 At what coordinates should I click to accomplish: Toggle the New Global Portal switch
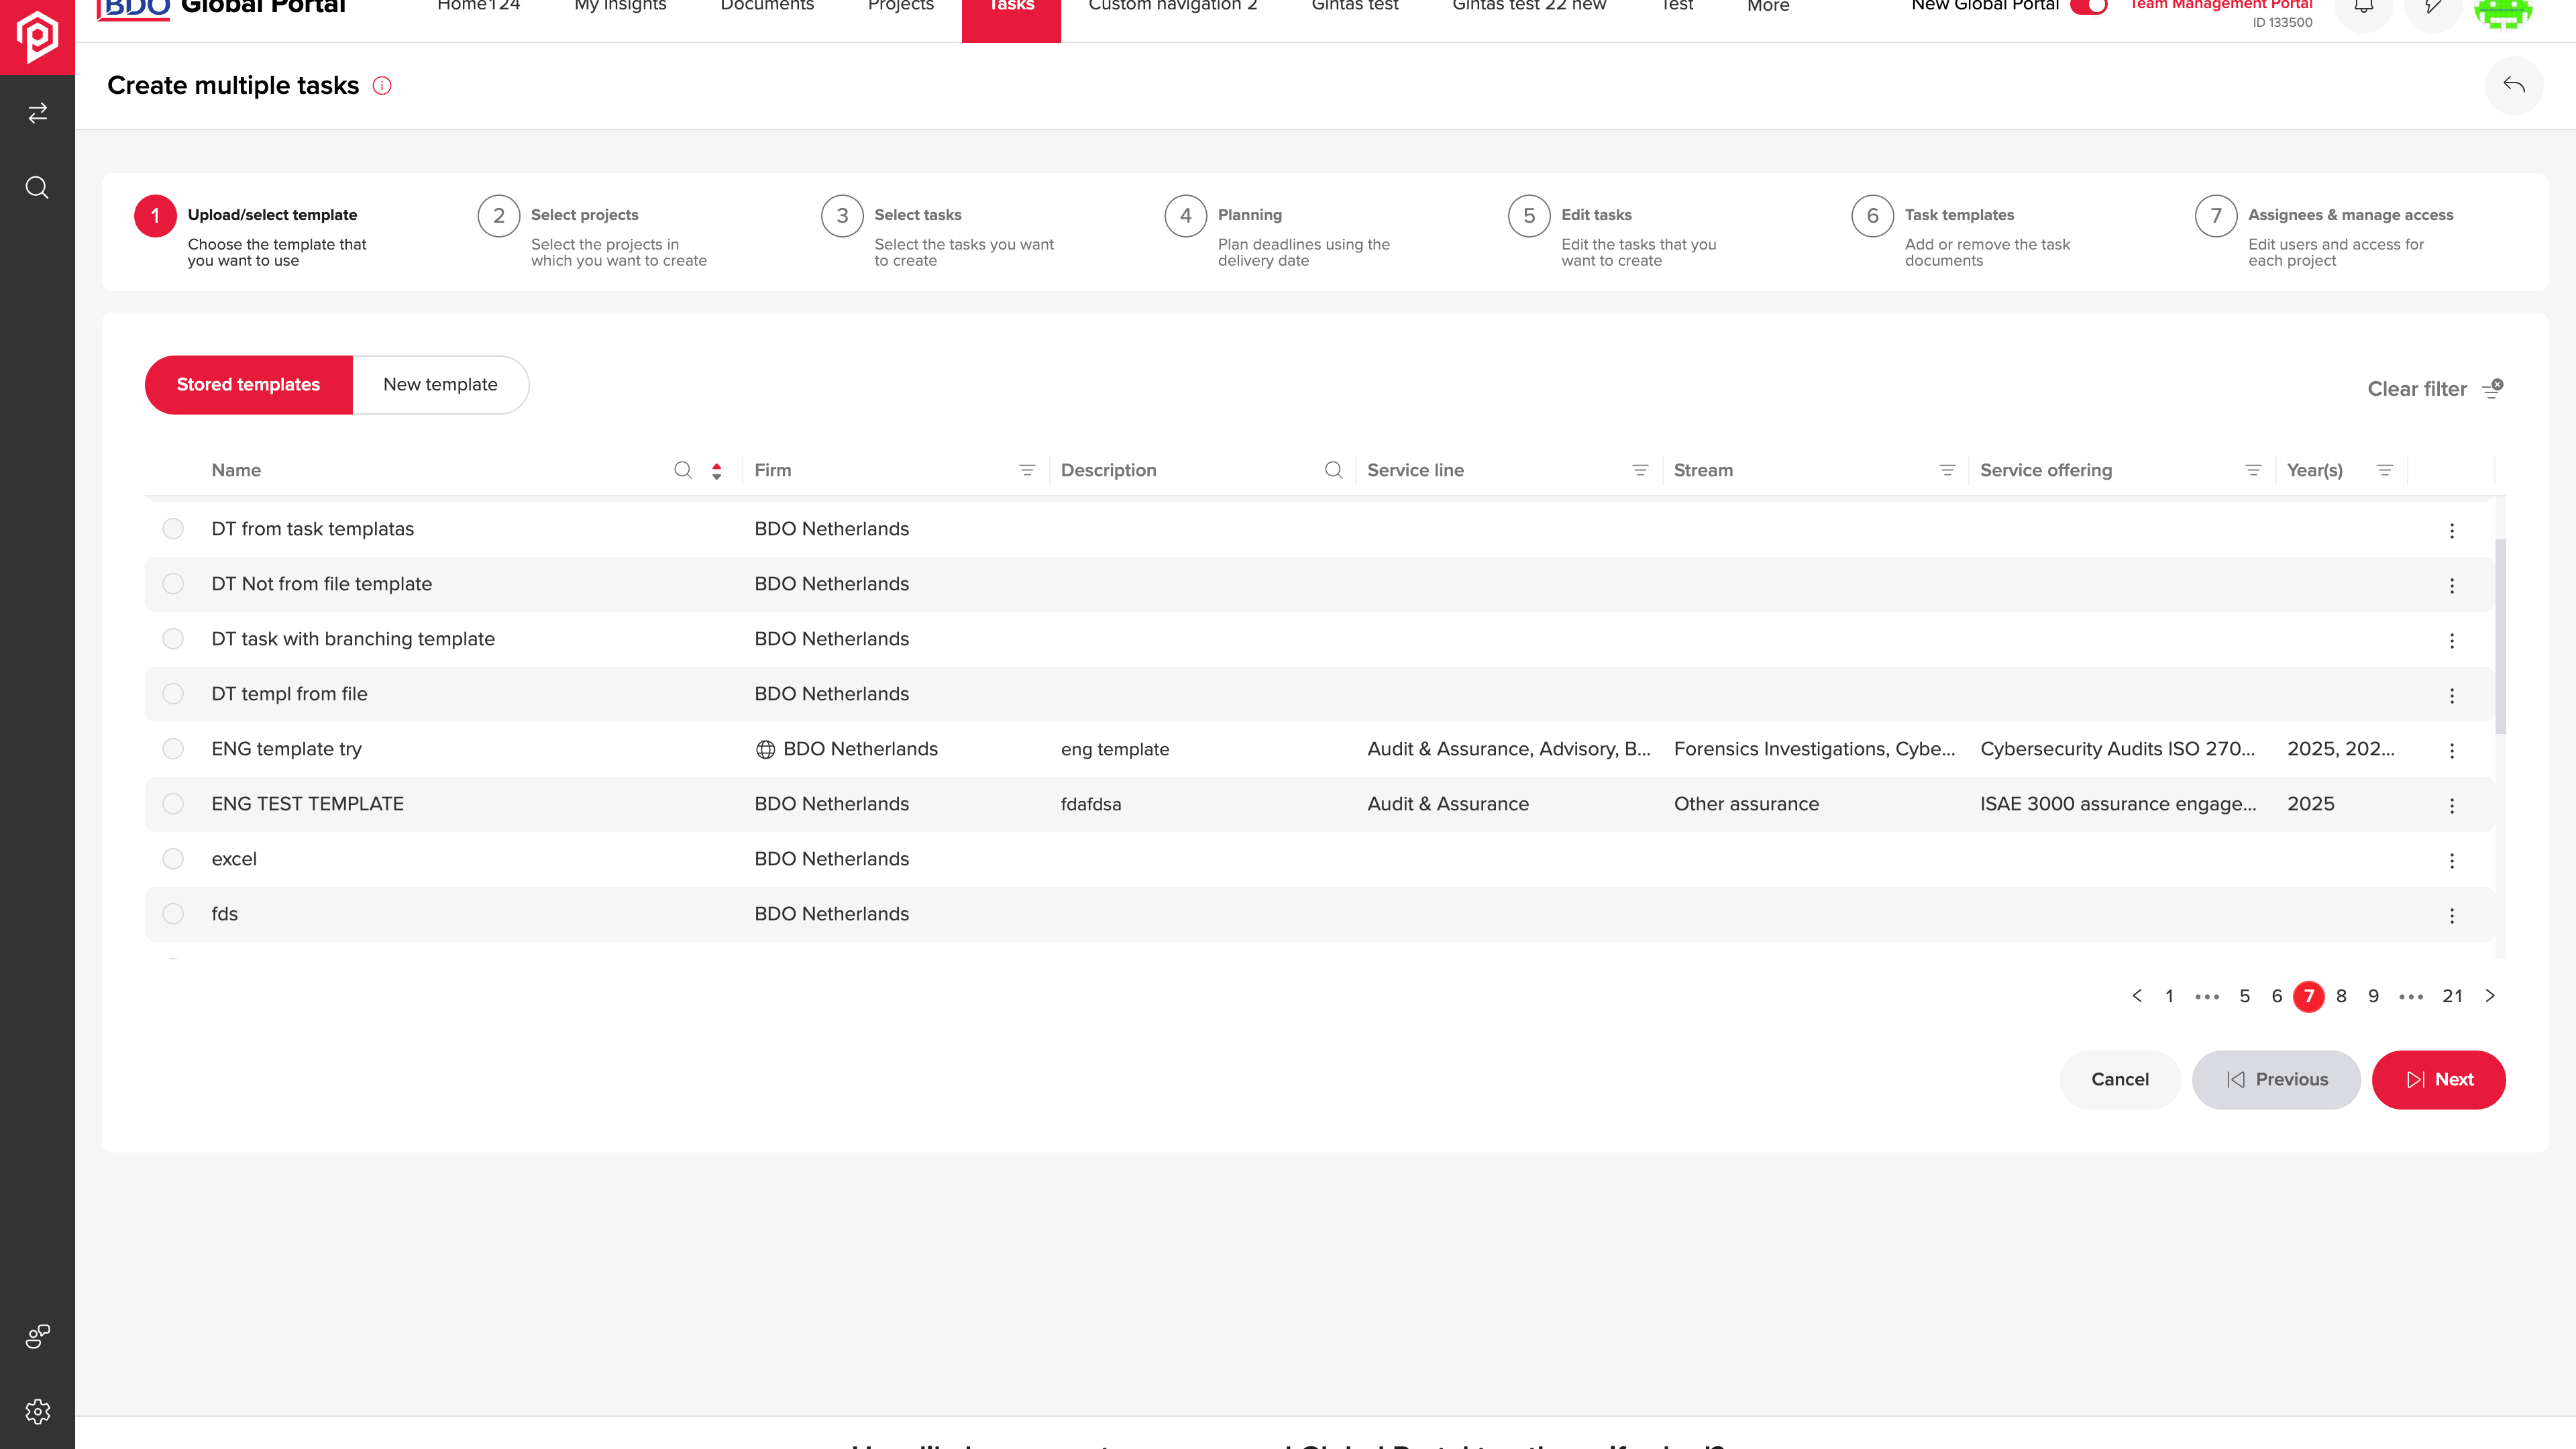tap(2089, 6)
